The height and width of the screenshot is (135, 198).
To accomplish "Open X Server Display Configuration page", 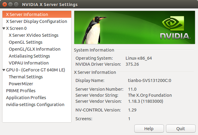I will pyautogui.click(x=37, y=21).
